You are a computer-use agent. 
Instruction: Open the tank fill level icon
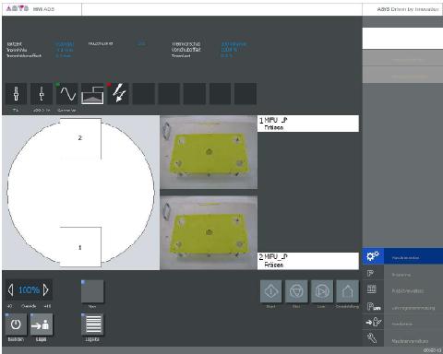[92, 94]
